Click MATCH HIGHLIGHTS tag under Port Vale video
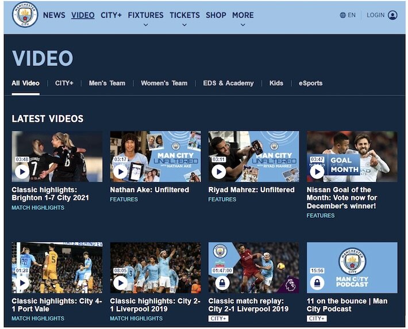Viewport: 408px width, 329px height. click(x=38, y=319)
